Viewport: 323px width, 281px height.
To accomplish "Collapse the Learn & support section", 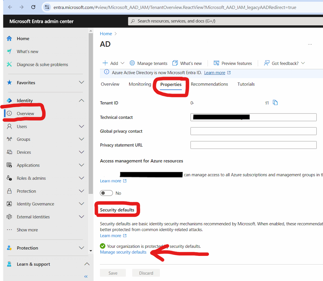I will tap(87, 264).
